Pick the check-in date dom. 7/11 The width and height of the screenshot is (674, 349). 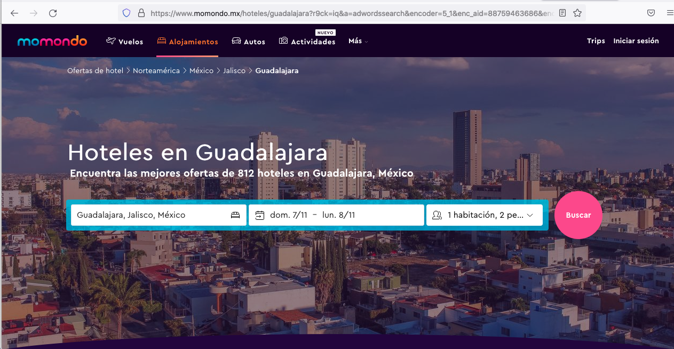point(289,215)
